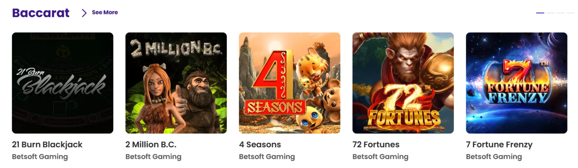
Task: Select the first carousel page indicator
Action: click(540, 13)
